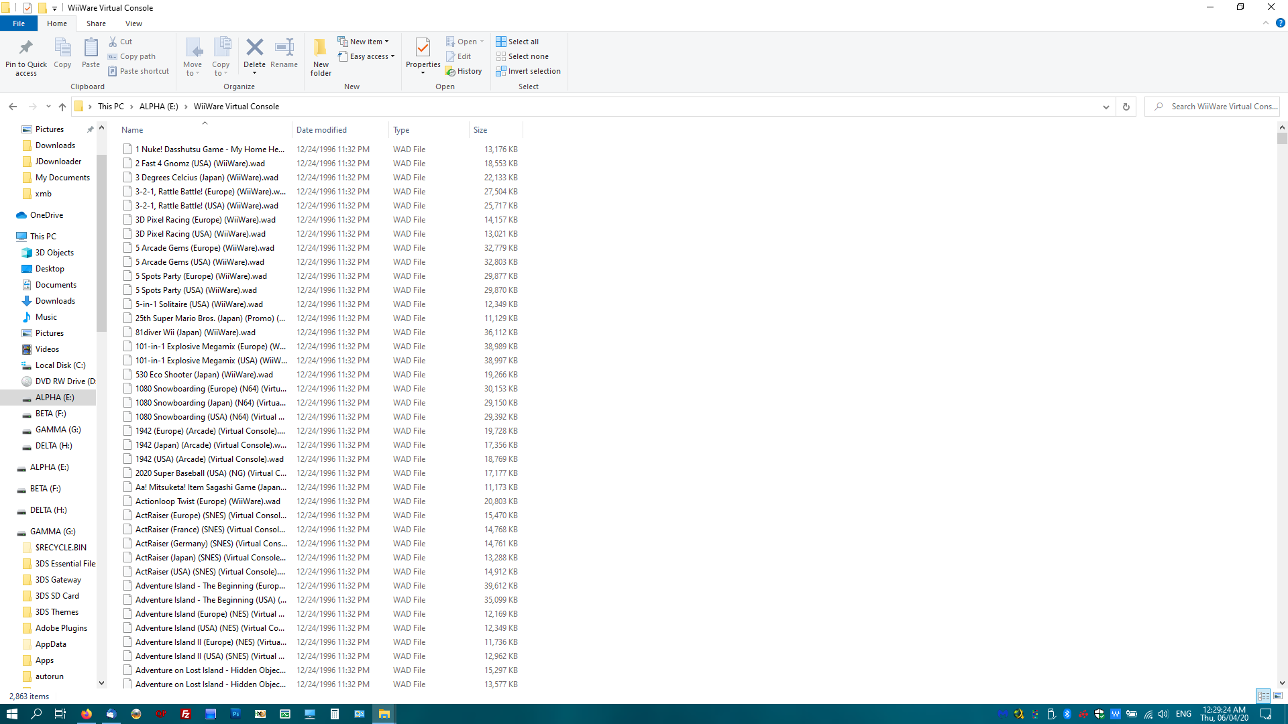Rename the selected file

click(284, 53)
